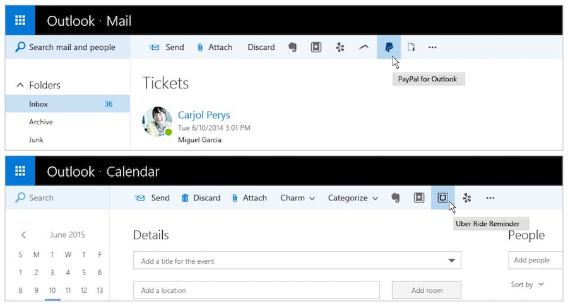568x306 pixels.
Task: Open the Yelp add-in in Calendar toolbar
Action: point(467,197)
